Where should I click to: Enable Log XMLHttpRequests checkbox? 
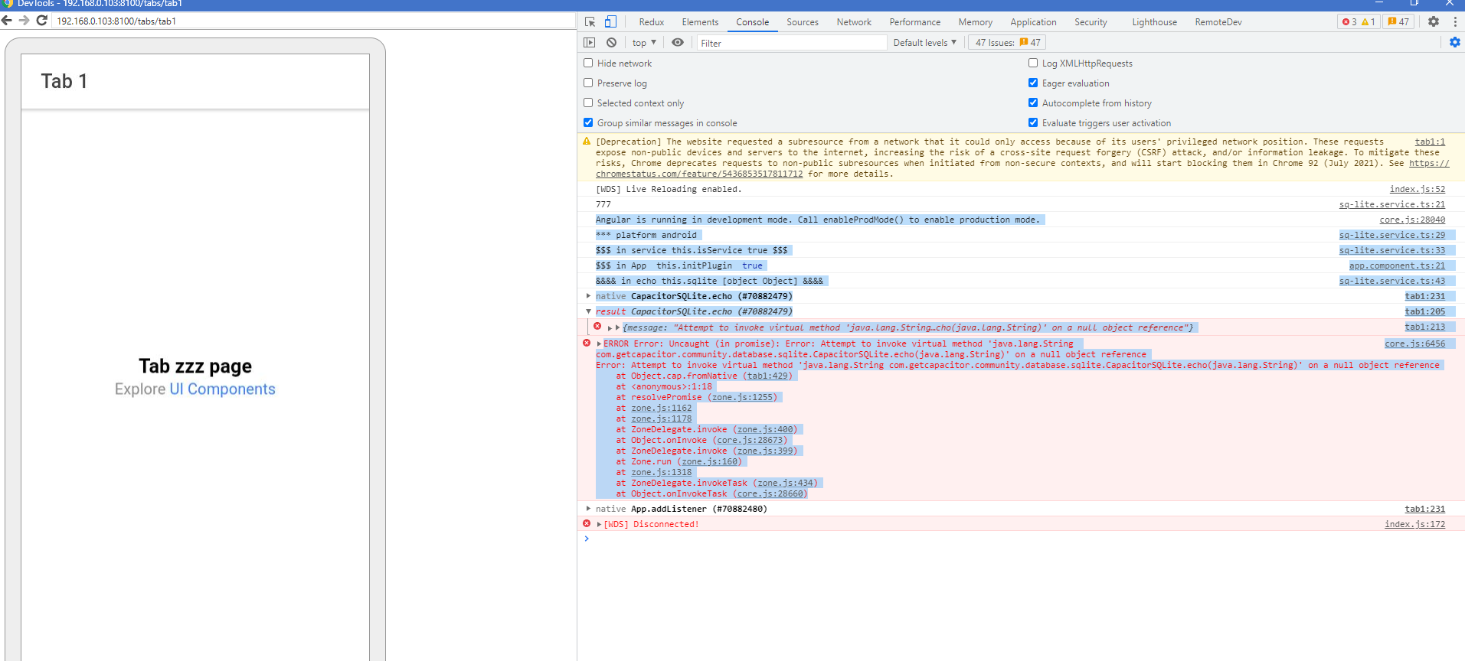point(1033,63)
